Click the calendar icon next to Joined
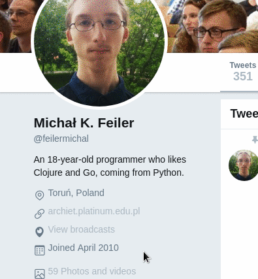Viewport: 258px width, 279px height. (x=40, y=250)
